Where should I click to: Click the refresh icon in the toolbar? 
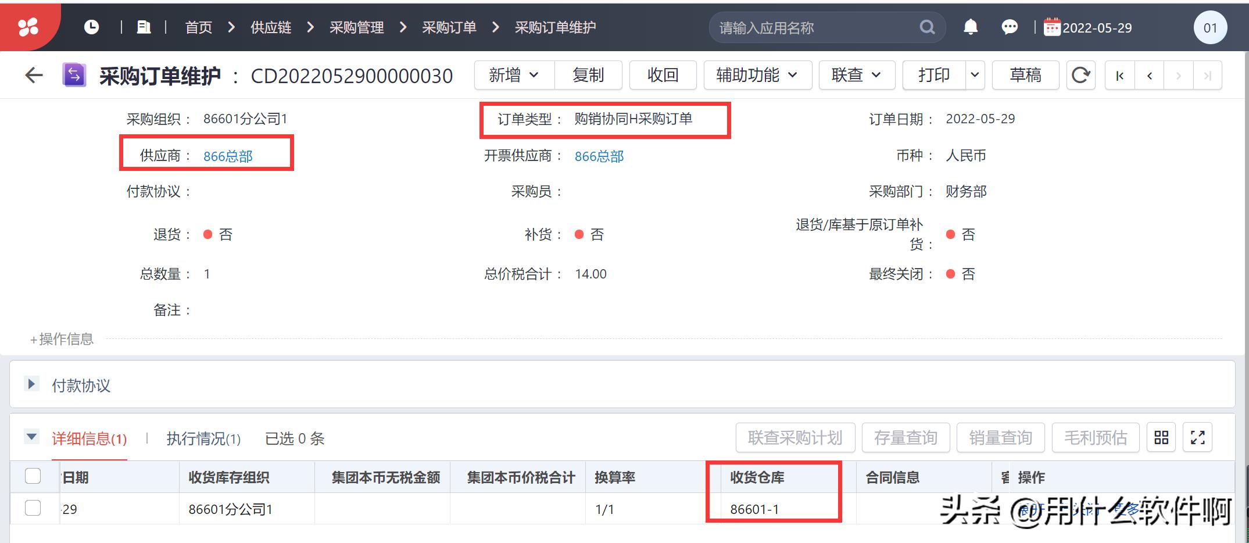tap(1080, 75)
